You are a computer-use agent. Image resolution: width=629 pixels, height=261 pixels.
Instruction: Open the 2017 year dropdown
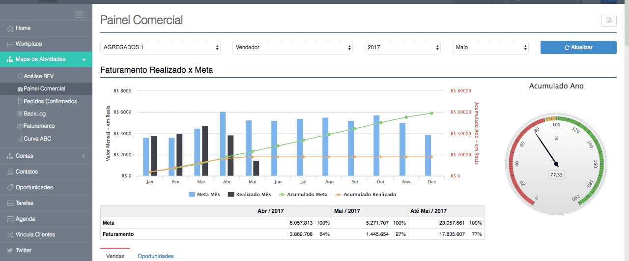(x=402, y=48)
